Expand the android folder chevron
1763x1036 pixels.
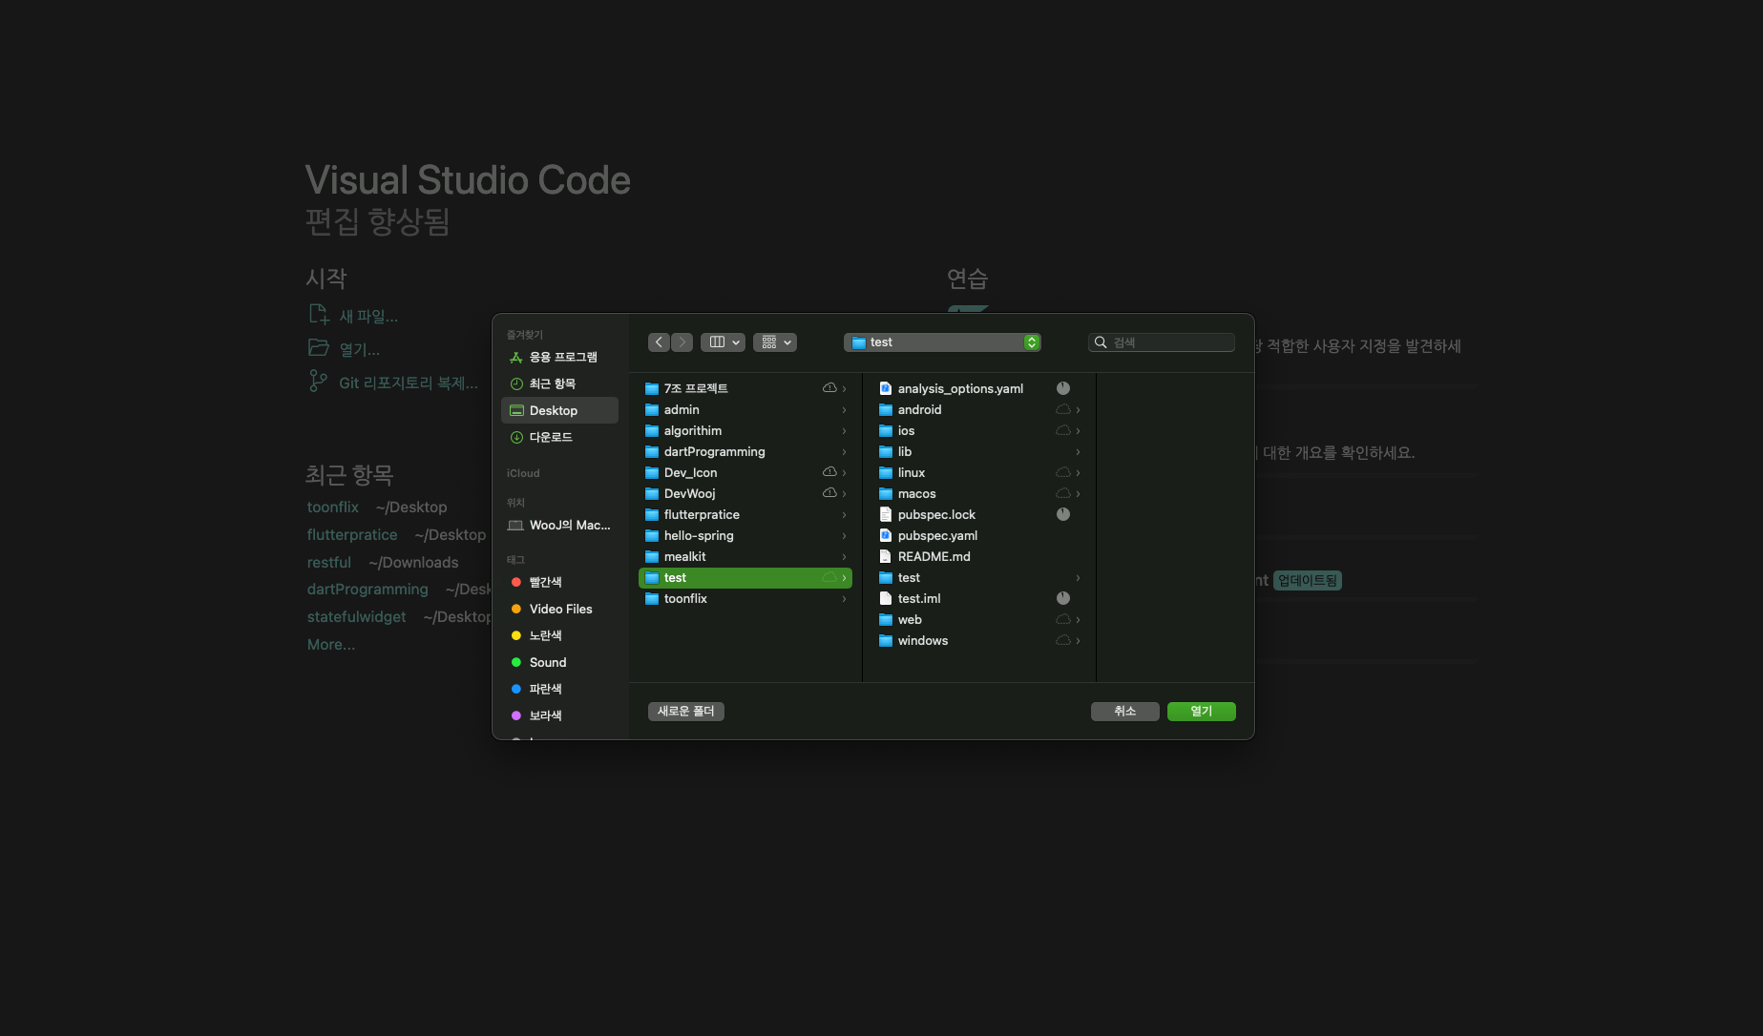1079,409
